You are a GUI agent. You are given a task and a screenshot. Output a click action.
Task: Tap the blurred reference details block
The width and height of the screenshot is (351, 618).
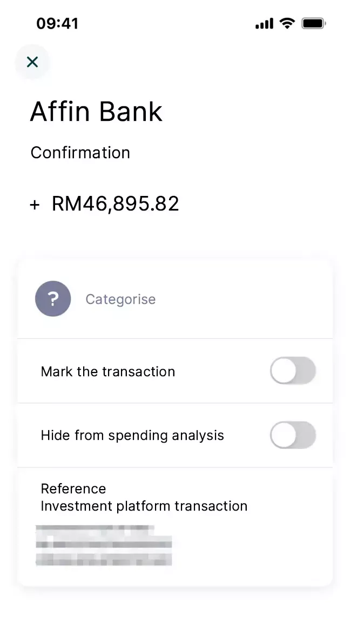(104, 545)
